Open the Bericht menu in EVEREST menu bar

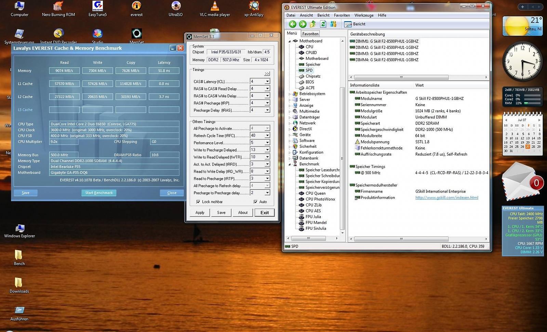tap(323, 15)
